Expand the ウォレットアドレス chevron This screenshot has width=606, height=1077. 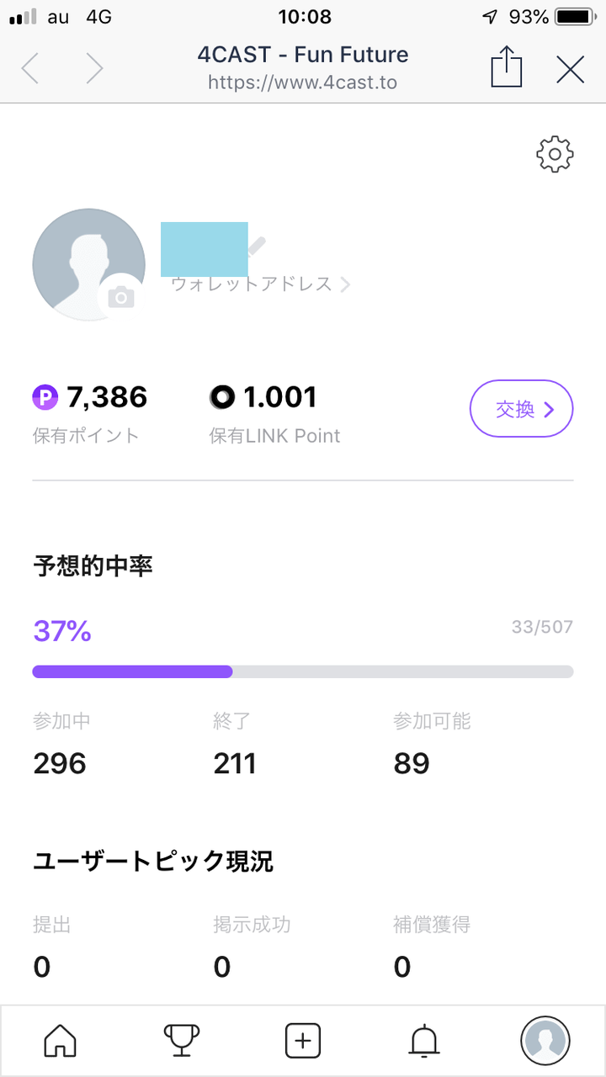(x=344, y=284)
